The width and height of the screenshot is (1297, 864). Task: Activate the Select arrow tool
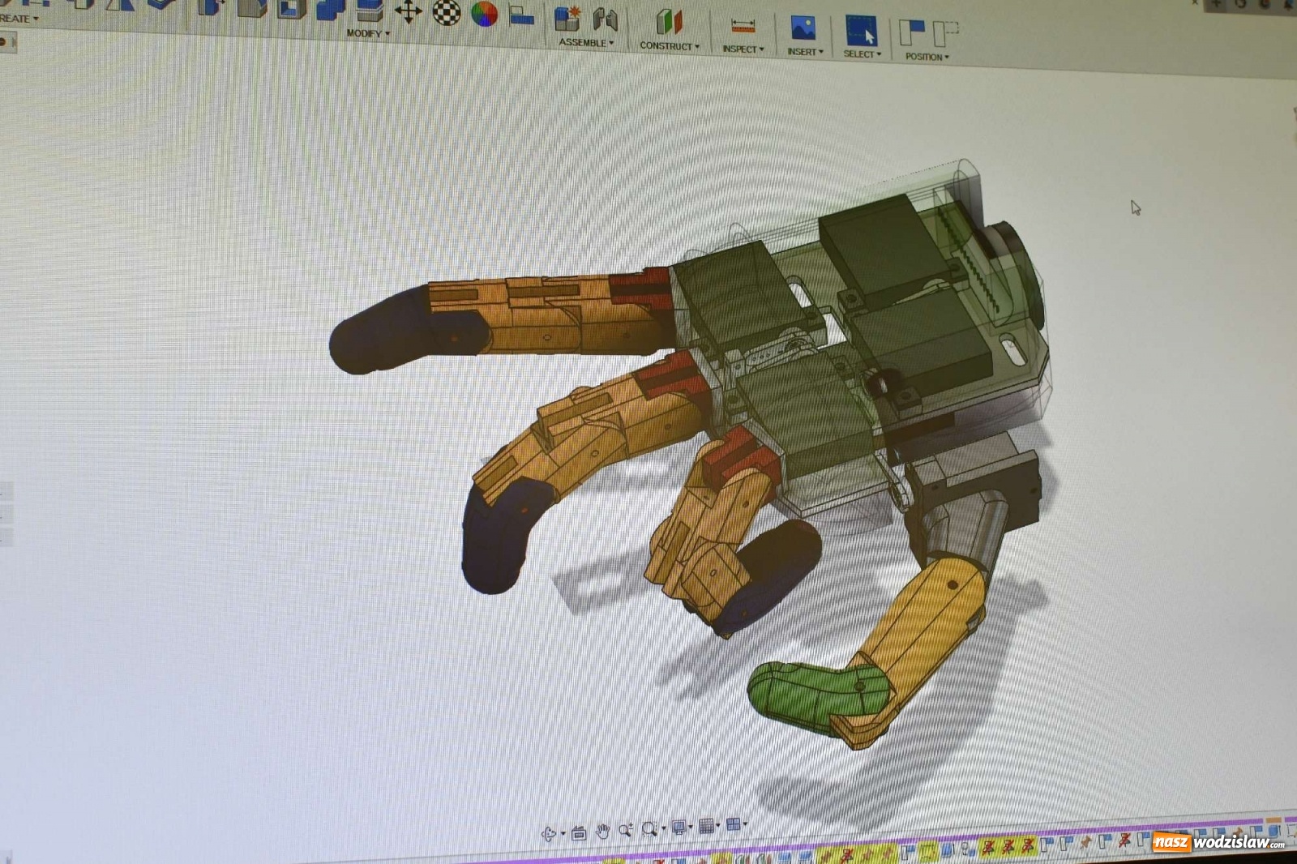tap(861, 32)
